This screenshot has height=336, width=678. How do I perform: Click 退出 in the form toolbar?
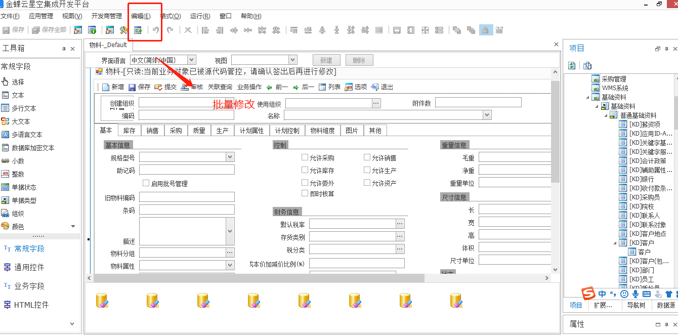tap(382, 87)
